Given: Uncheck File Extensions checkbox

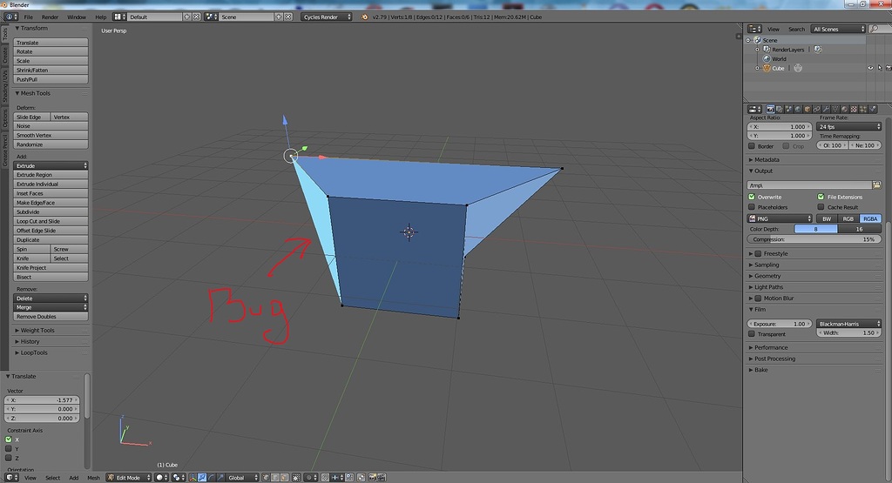Looking at the screenshot, I should point(821,197).
